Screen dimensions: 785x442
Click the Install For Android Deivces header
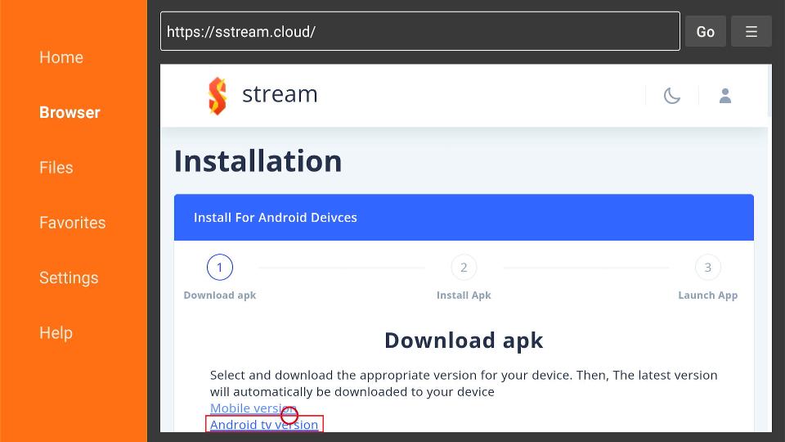click(x=464, y=218)
